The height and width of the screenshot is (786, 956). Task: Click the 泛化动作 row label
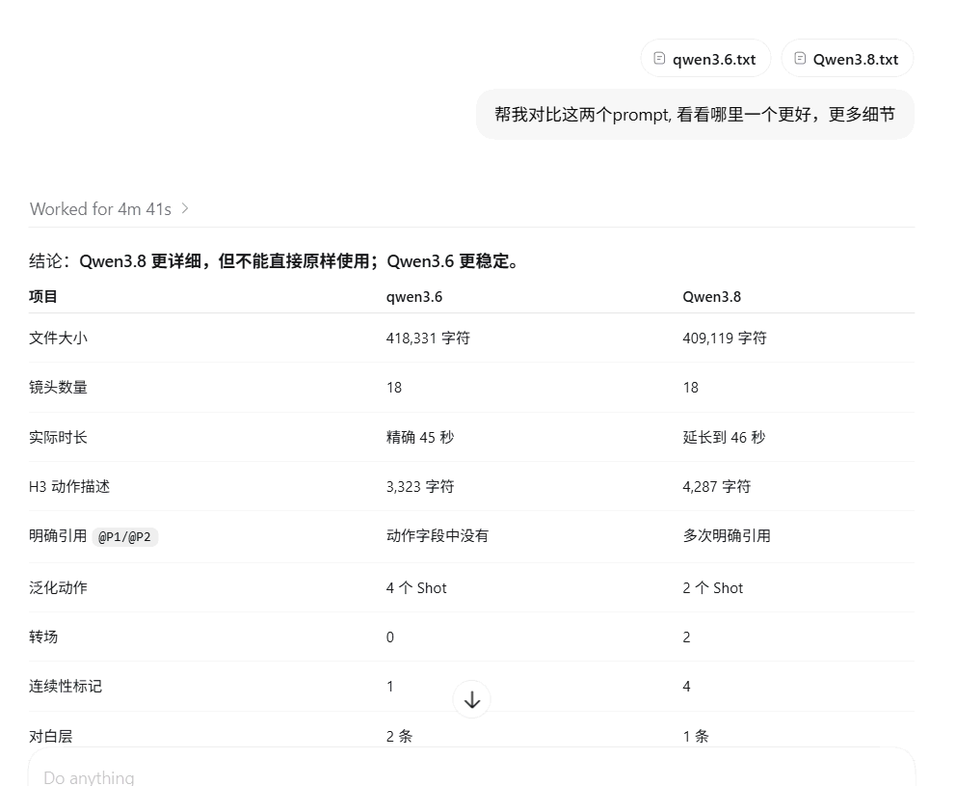(58, 587)
